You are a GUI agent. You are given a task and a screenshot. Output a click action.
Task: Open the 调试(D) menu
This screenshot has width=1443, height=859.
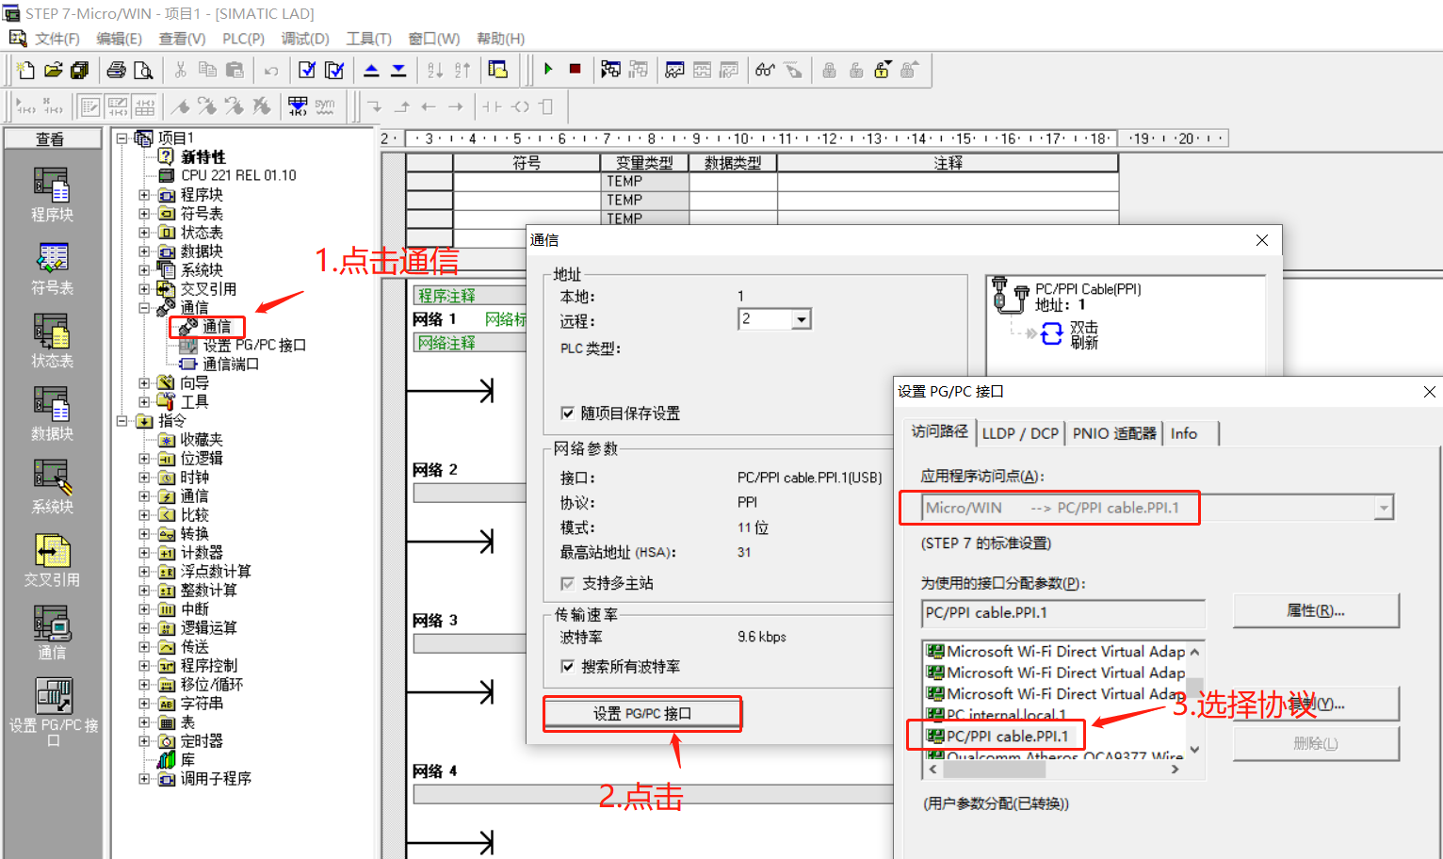[x=305, y=39]
